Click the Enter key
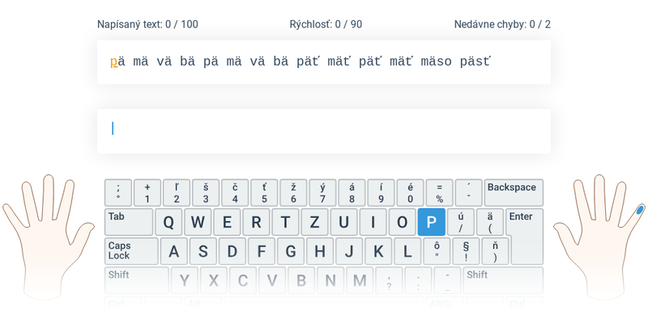 pyautogui.click(x=527, y=237)
